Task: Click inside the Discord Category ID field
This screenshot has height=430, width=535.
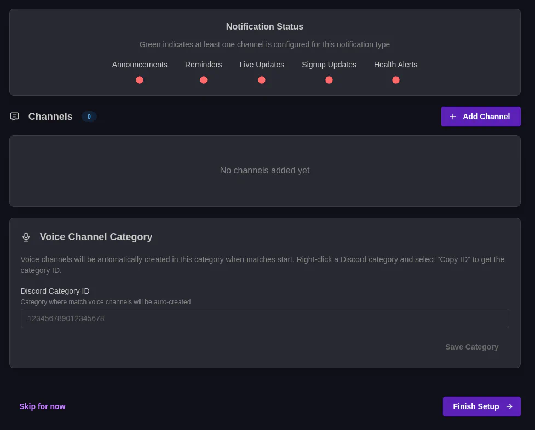Action: tap(264, 318)
